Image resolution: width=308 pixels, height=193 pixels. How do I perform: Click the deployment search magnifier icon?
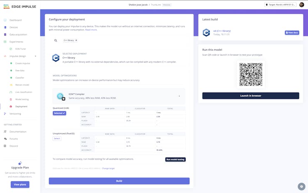point(56,40)
